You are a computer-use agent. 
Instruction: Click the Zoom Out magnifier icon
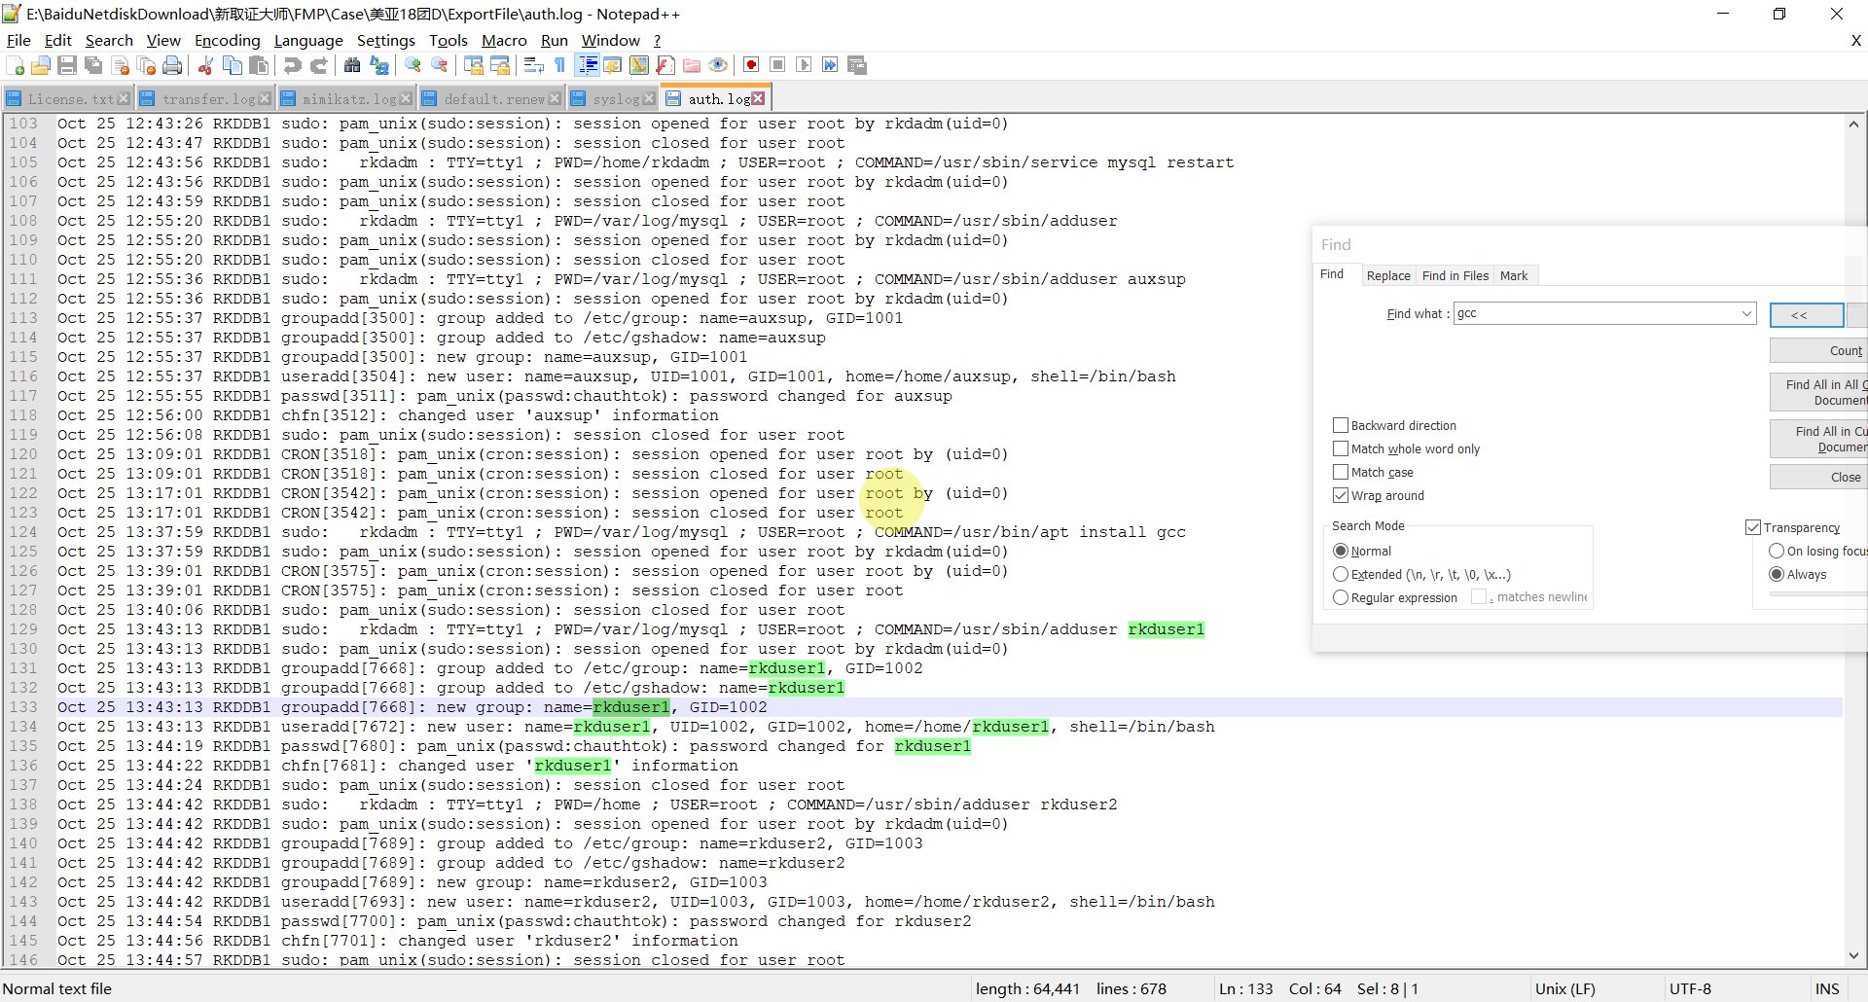[440, 65]
